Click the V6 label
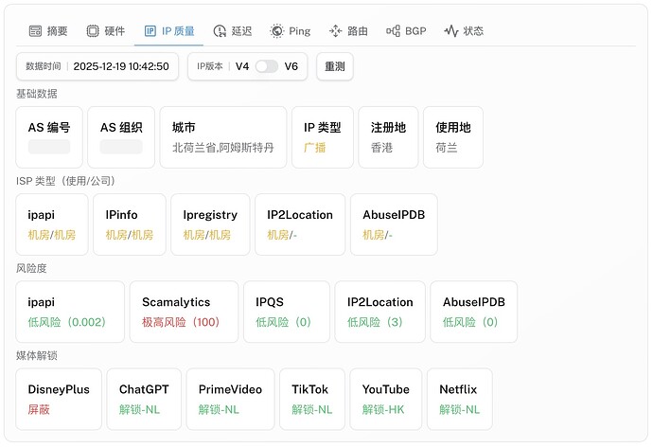 click(291, 66)
